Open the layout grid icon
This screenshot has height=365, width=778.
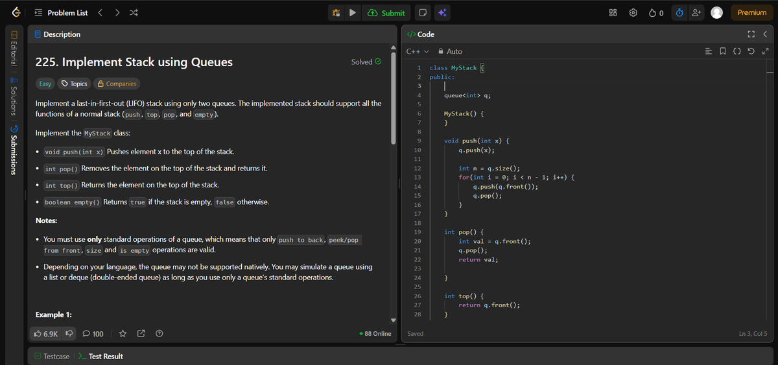(x=613, y=12)
